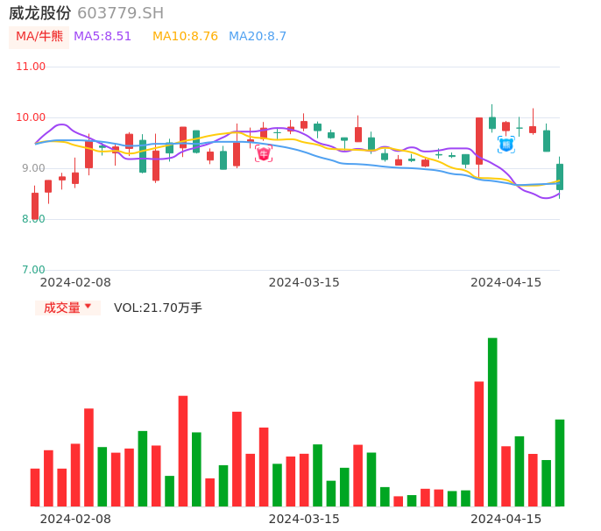This screenshot has width=601, height=531.
Task: Click the blue bear signal marker
Action: coord(506,145)
